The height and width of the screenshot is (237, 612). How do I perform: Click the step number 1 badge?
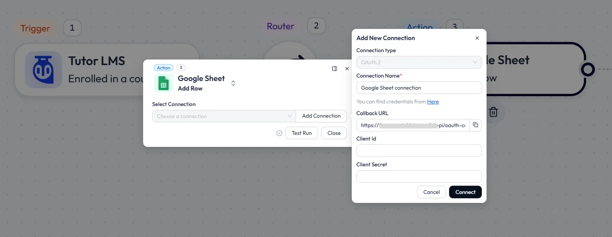tap(72, 28)
